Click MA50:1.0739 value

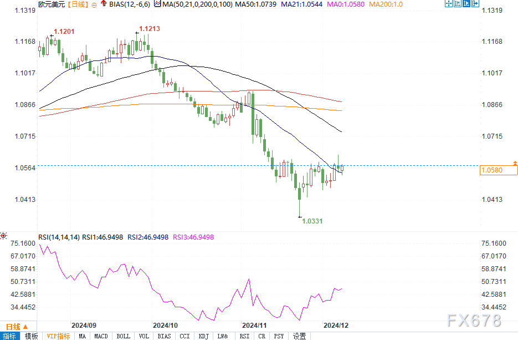point(256,4)
